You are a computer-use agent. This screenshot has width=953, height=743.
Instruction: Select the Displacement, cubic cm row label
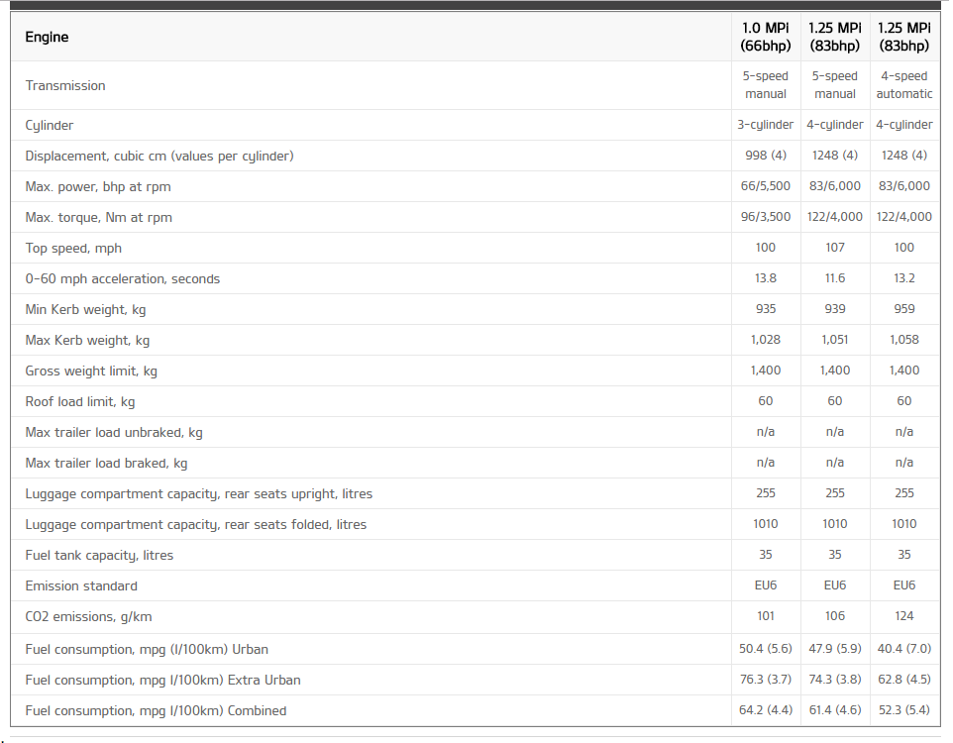[159, 157]
